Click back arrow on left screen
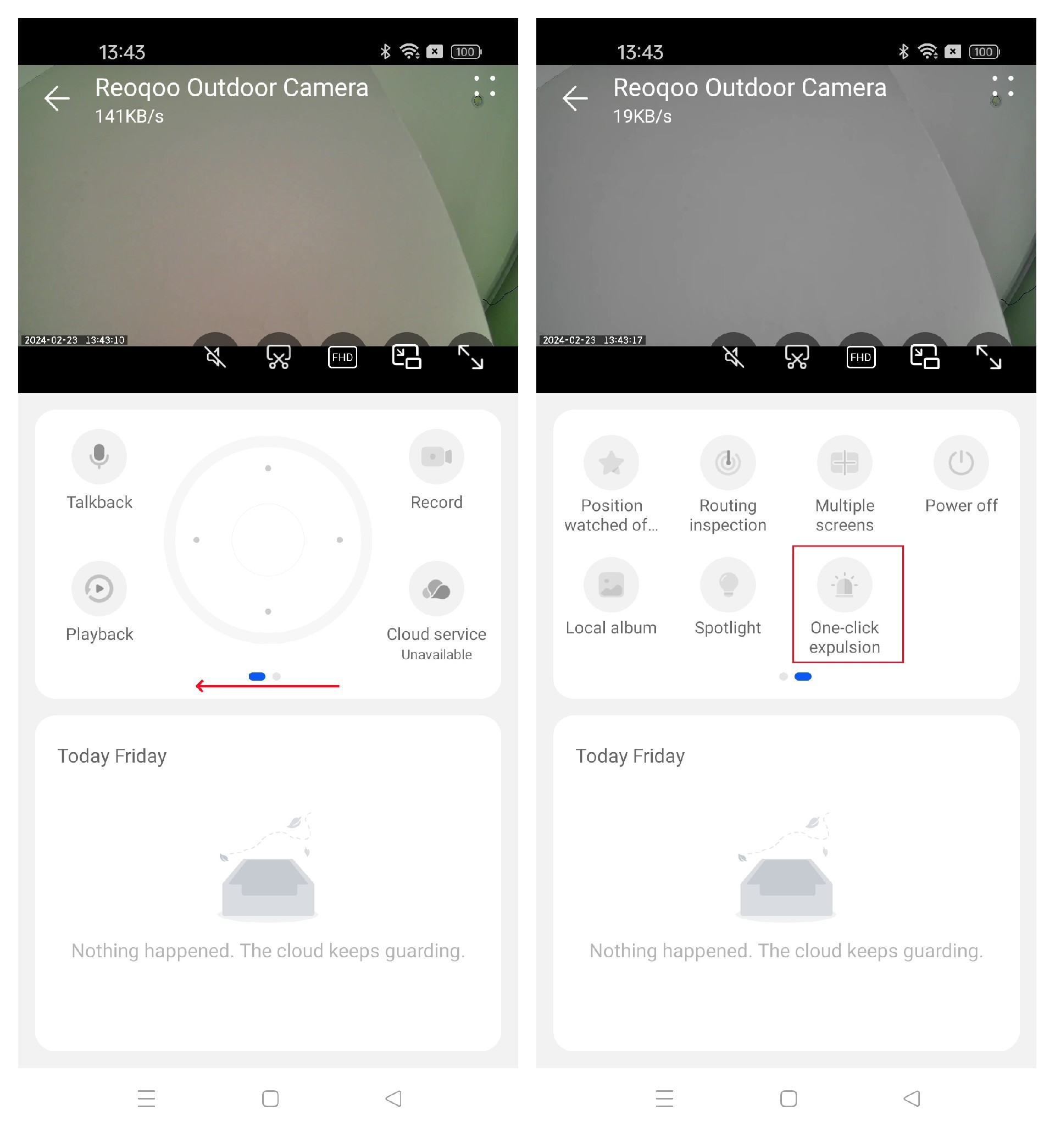This screenshot has width=1055, height=1148. click(58, 96)
